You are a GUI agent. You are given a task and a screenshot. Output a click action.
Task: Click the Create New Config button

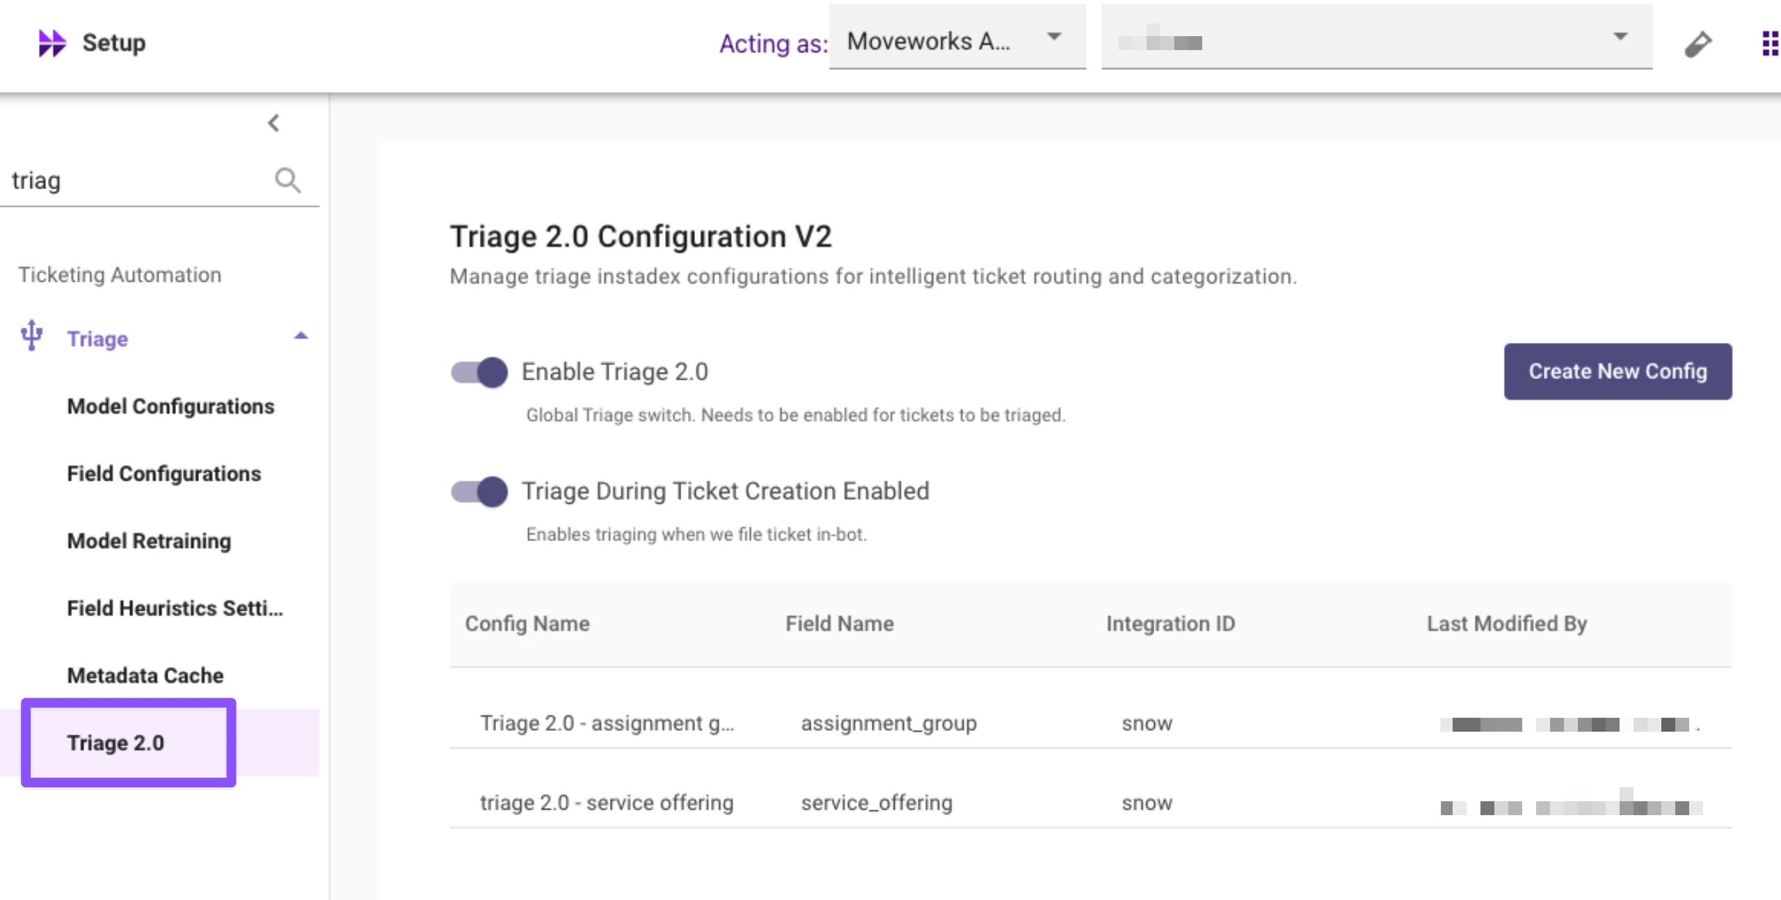tap(1618, 371)
